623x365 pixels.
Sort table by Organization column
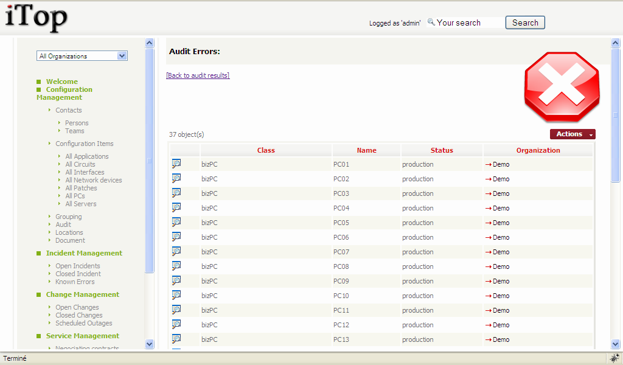click(x=538, y=150)
